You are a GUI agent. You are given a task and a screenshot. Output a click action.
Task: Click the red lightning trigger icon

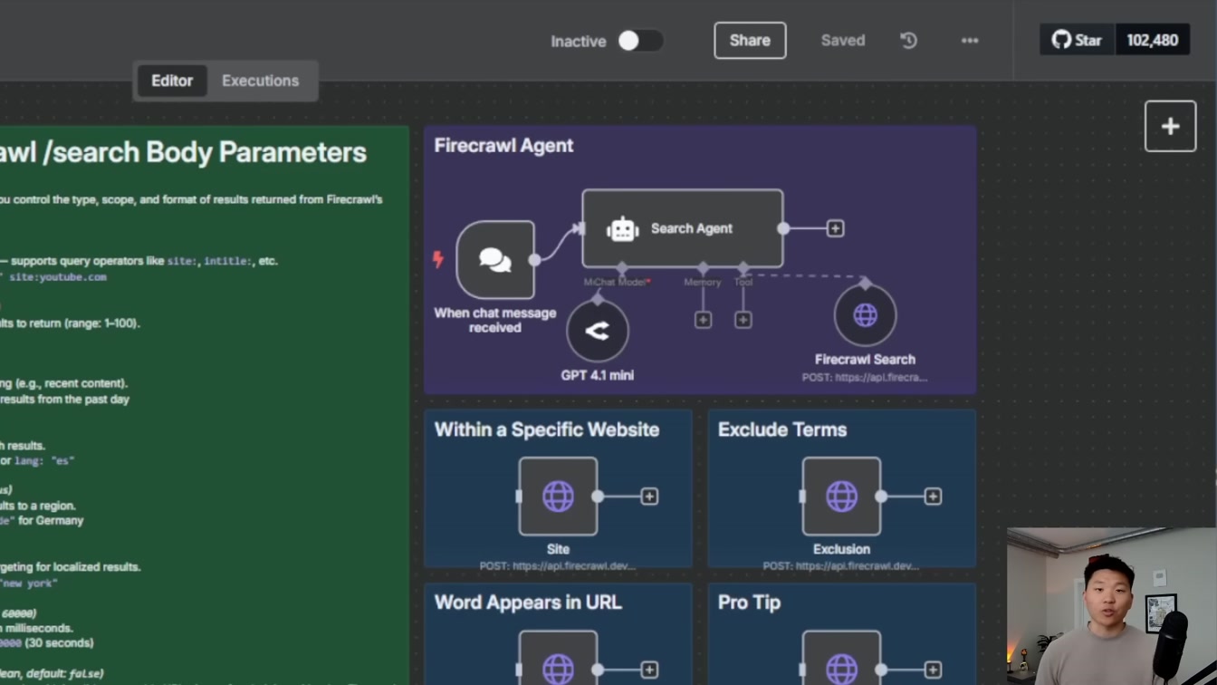(x=438, y=260)
